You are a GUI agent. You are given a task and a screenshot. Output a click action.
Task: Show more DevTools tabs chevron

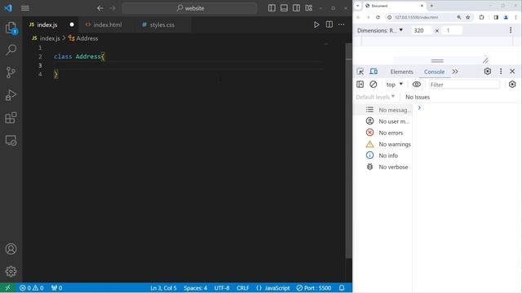(455, 72)
